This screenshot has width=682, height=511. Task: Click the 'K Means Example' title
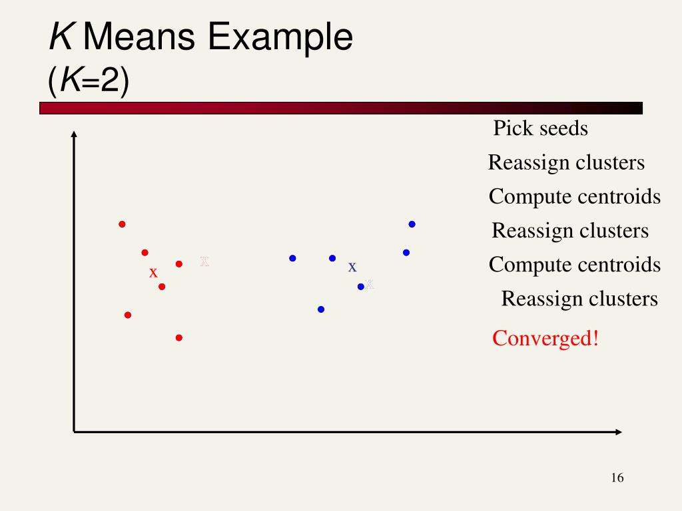[201, 37]
